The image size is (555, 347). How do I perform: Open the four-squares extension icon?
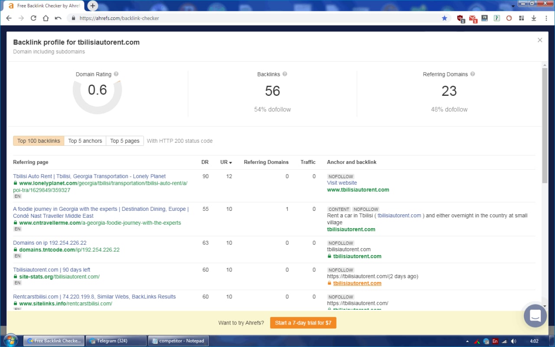pos(522,18)
